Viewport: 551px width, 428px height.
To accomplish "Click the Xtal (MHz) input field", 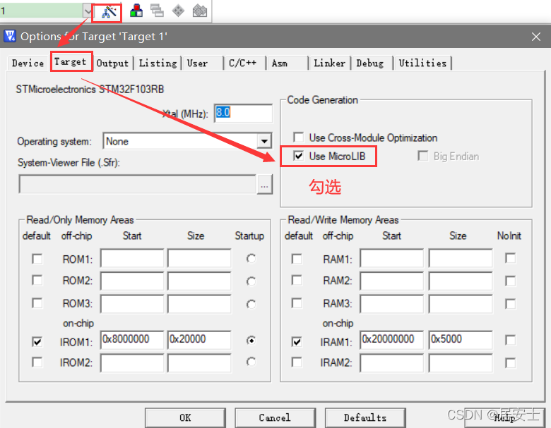I will (243, 113).
